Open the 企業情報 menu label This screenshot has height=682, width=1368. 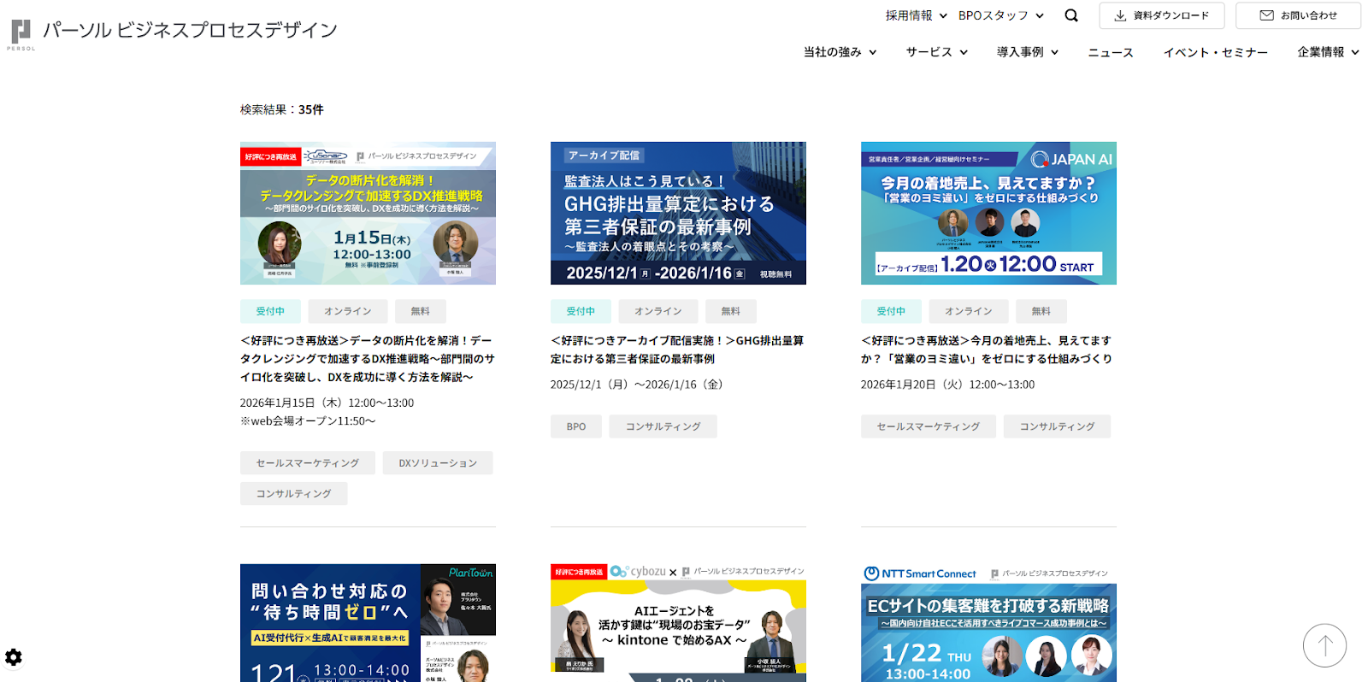(1321, 52)
